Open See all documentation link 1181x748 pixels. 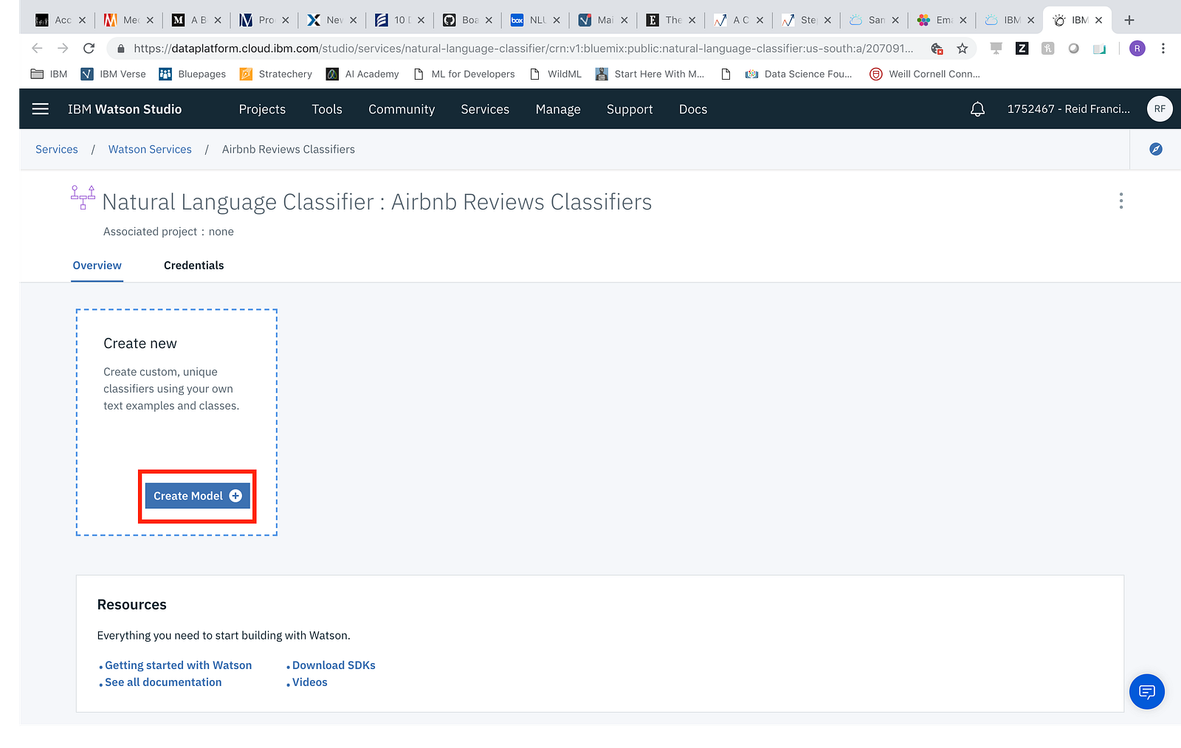(163, 682)
